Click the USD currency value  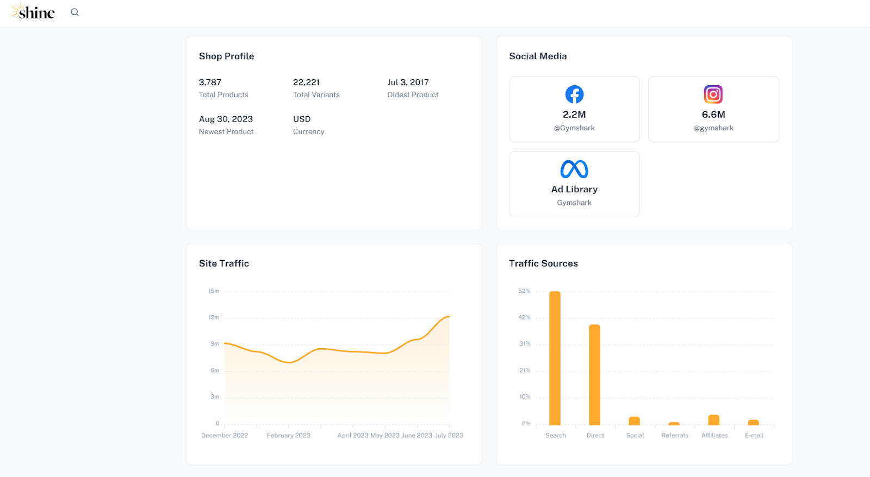(x=302, y=119)
